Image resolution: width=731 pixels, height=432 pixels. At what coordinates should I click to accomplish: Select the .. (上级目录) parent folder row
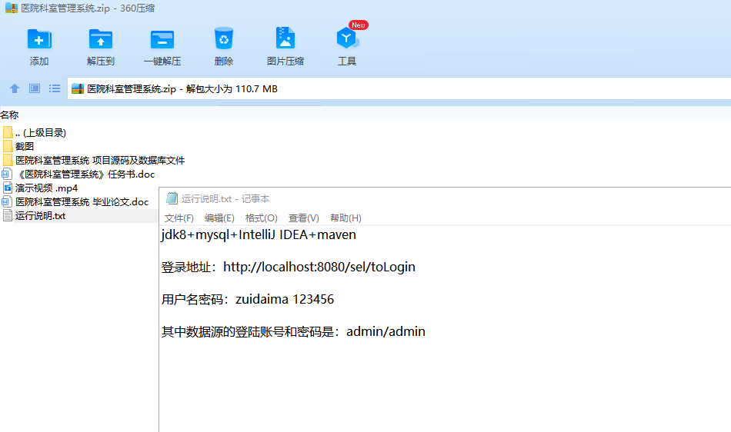41,133
